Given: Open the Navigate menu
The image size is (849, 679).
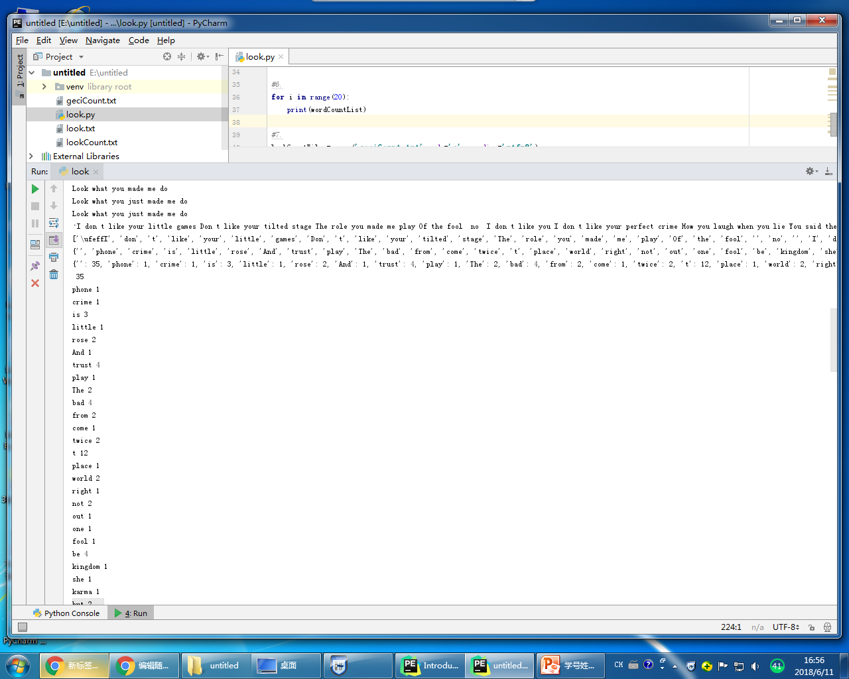Looking at the screenshot, I should pos(103,40).
